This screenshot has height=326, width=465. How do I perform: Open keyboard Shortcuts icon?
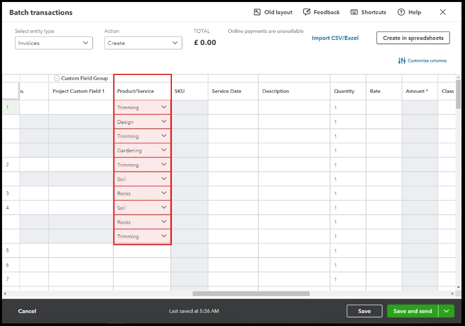pos(354,12)
